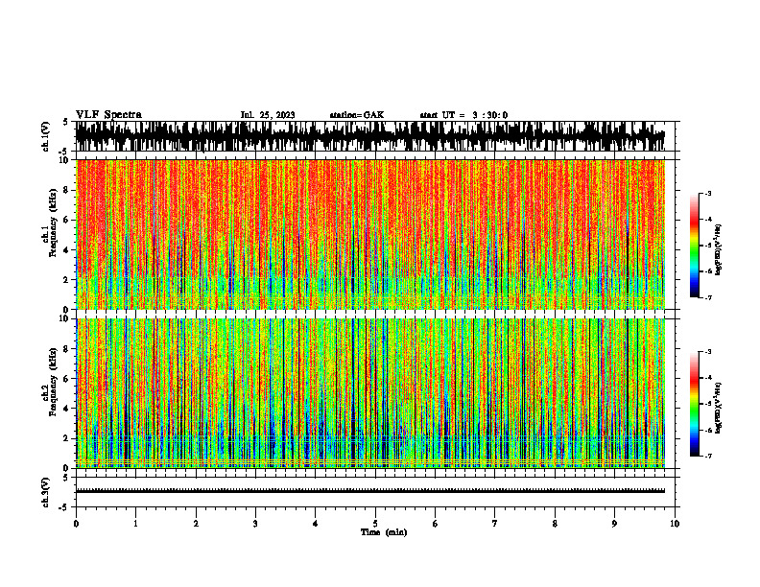This screenshot has width=760, height=587.
Task: Click the "VLF Spectra" plot title
Action: [108, 115]
